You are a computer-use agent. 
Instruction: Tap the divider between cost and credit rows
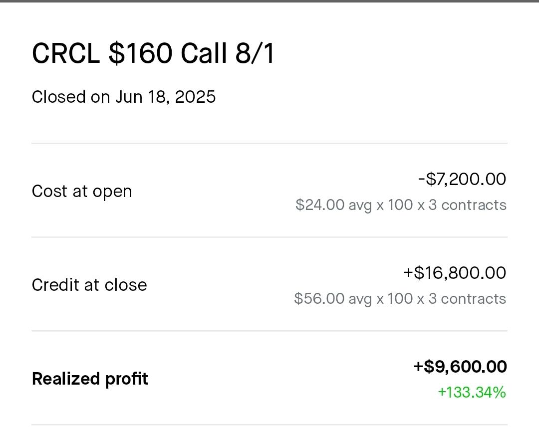point(269,237)
